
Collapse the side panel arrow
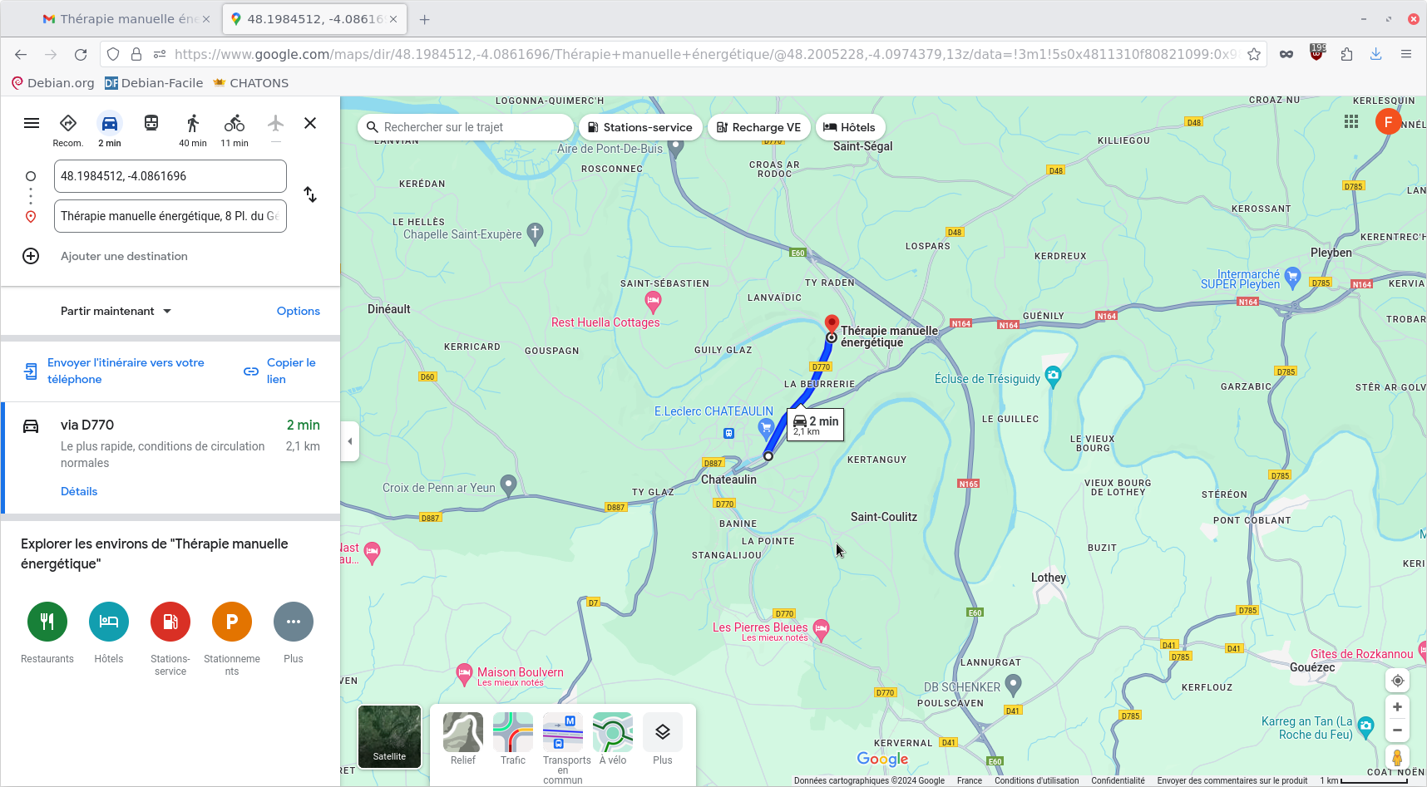350,441
